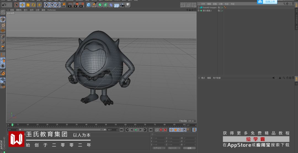The width and height of the screenshot is (298, 153).
Task: Toggle Tweak mode mouse icon
Action: [3, 60]
